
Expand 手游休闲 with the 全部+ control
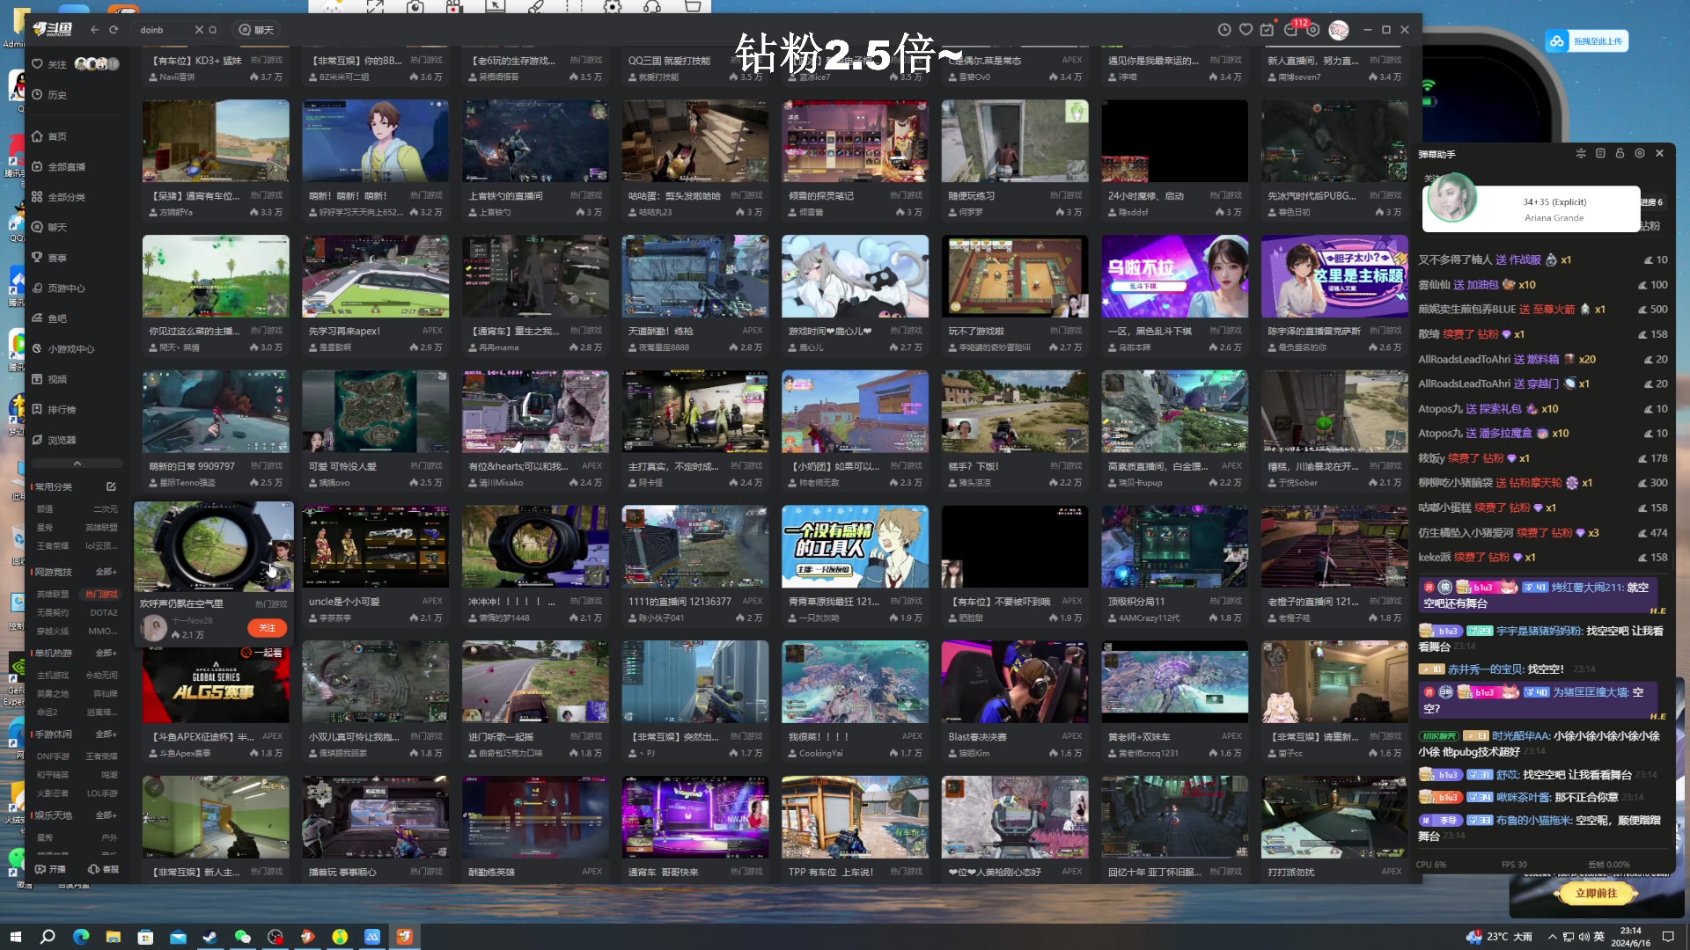pyautogui.click(x=106, y=734)
